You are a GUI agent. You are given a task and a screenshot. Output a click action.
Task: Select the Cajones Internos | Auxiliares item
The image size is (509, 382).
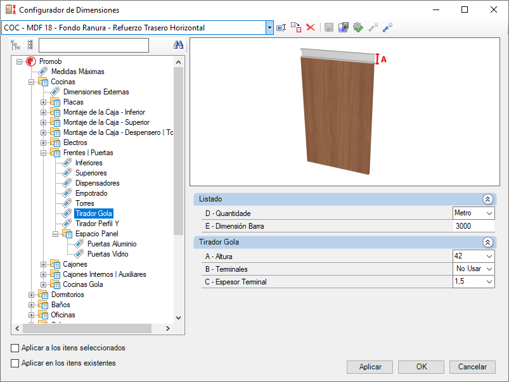[x=105, y=274]
